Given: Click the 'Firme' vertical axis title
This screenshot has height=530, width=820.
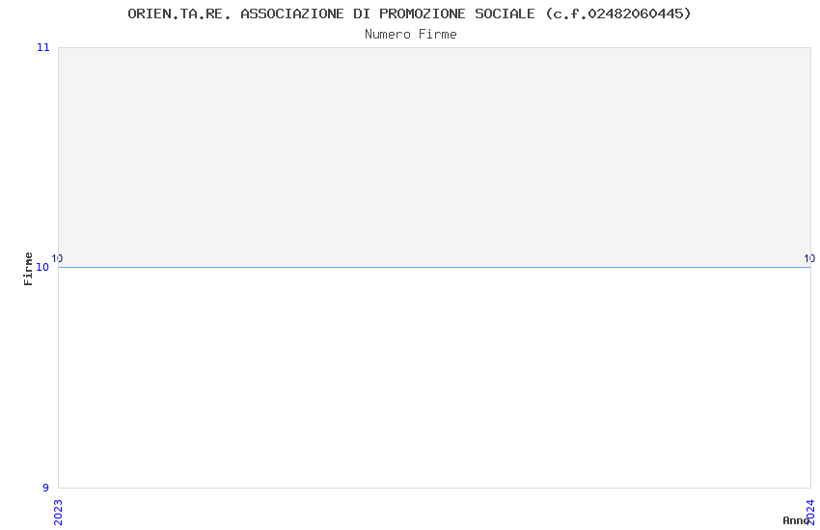Looking at the screenshot, I should coord(28,269).
